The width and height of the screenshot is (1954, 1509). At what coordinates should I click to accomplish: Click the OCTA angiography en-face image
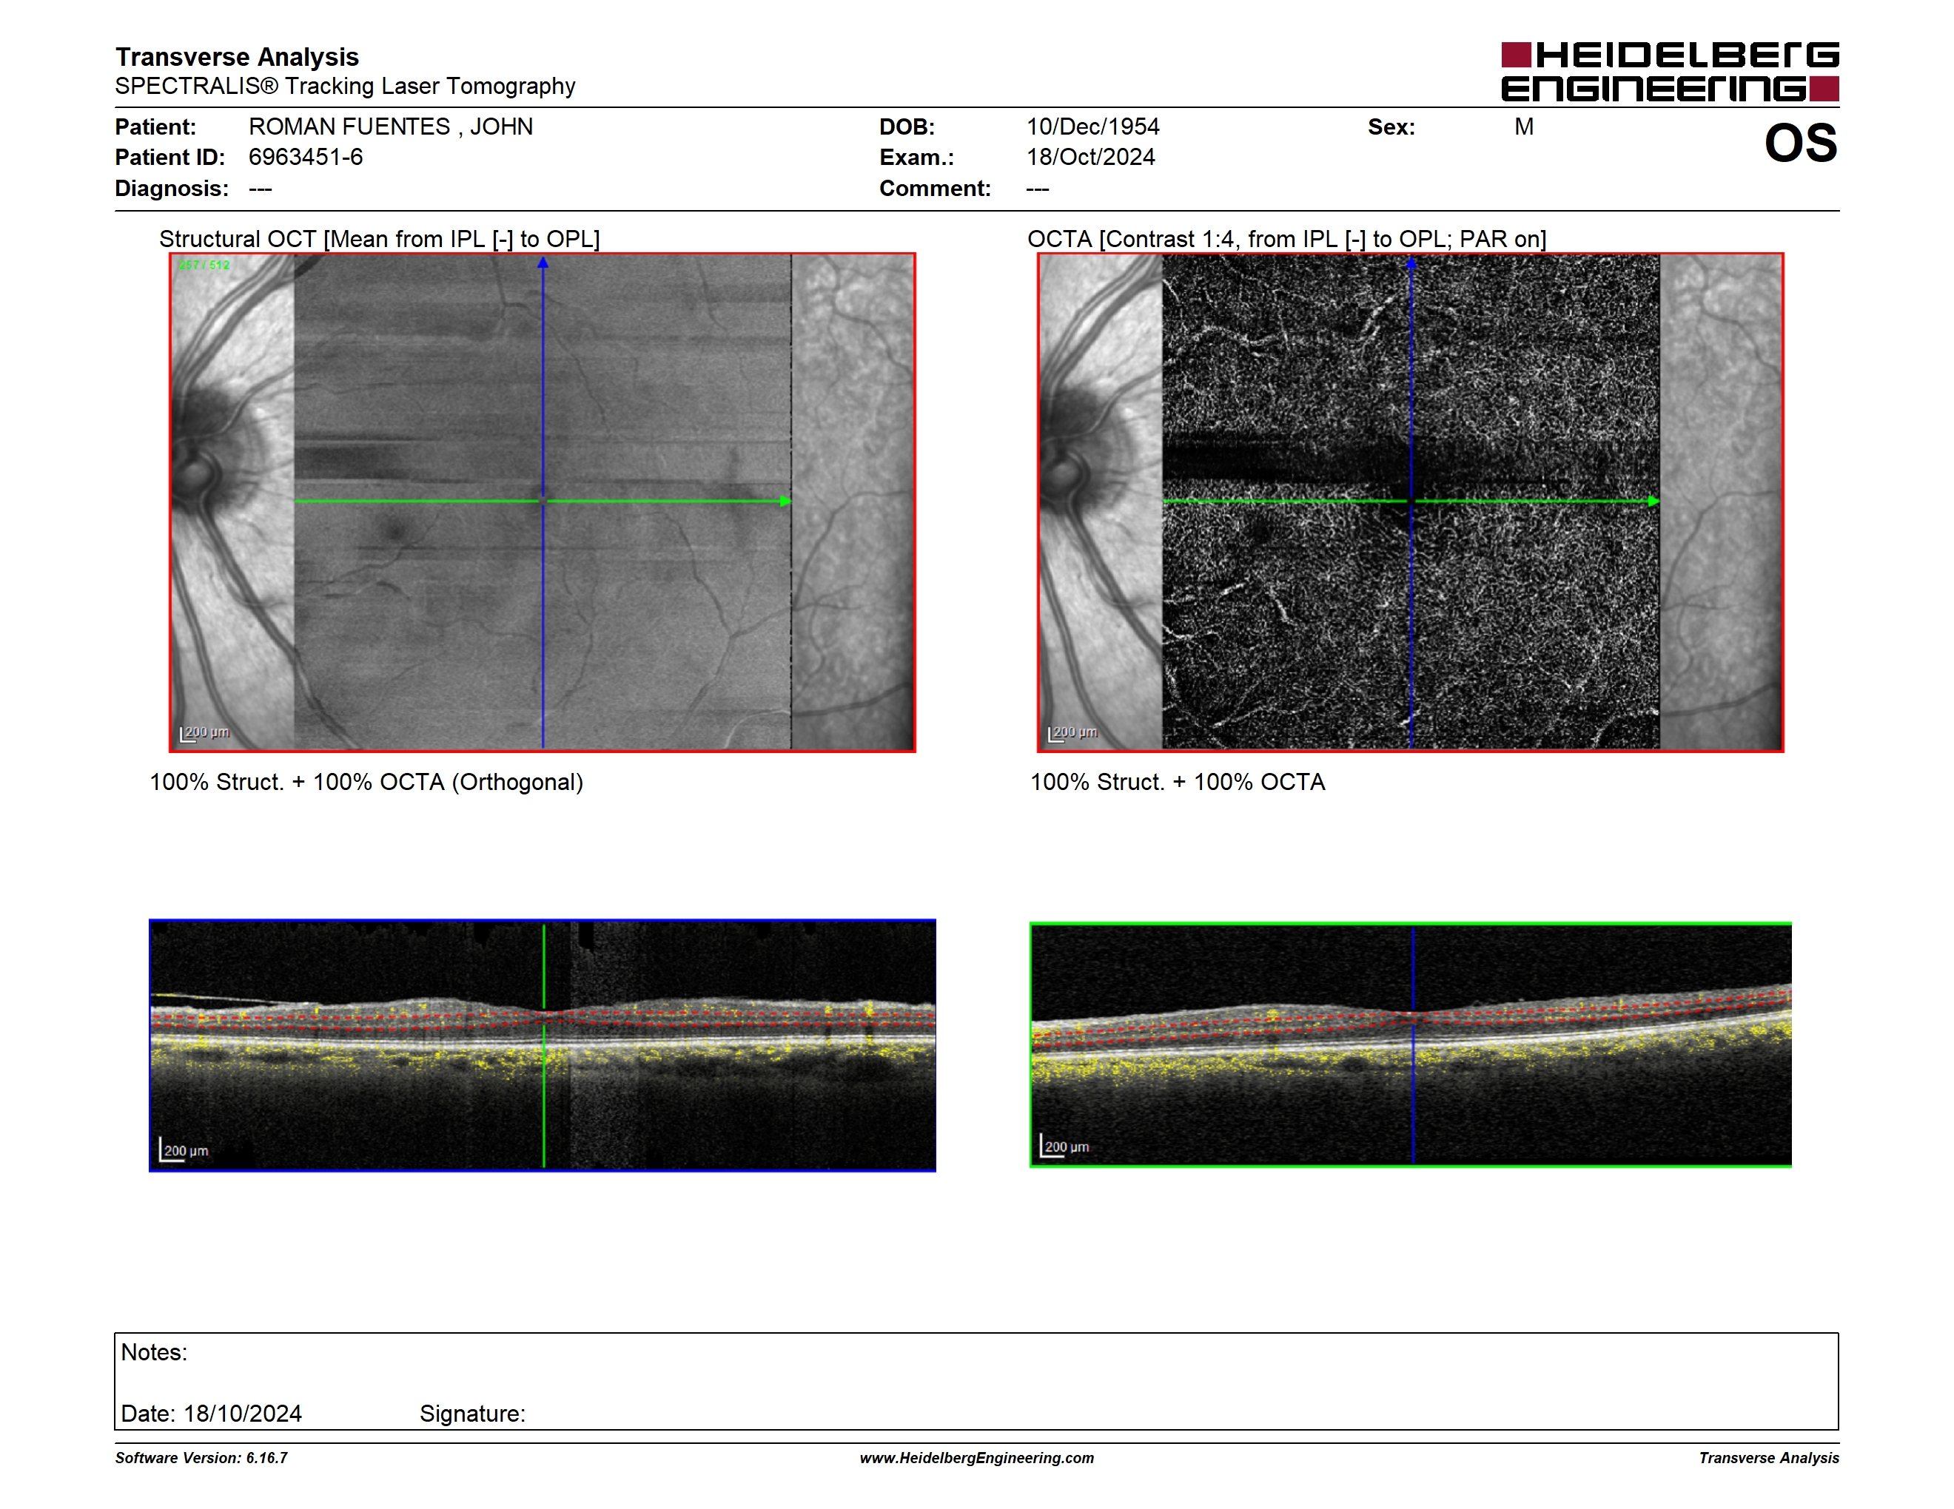click(x=1410, y=502)
